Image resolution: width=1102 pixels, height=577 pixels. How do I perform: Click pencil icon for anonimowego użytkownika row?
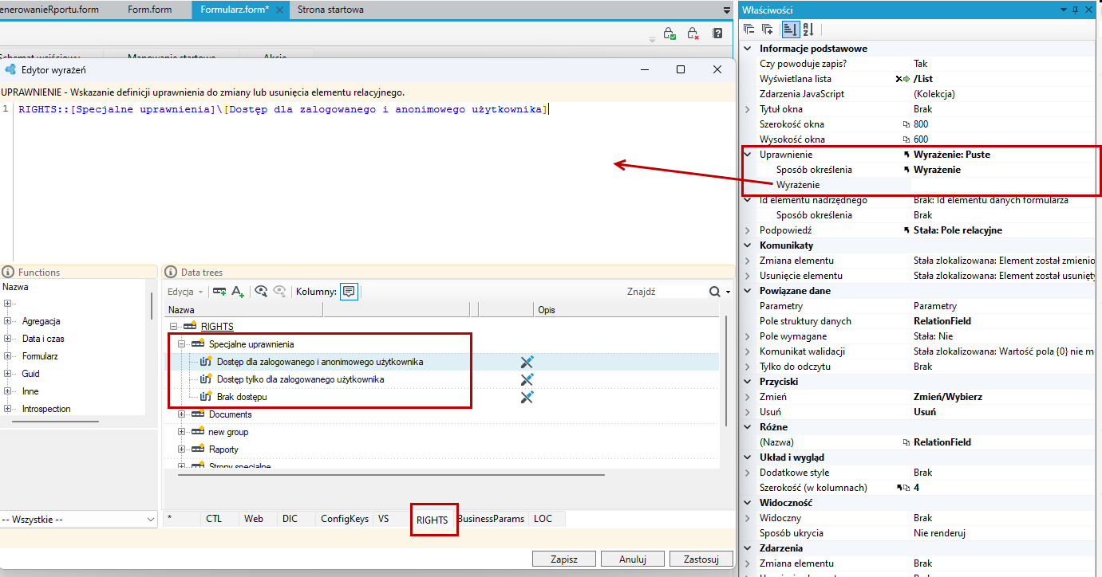tap(527, 362)
